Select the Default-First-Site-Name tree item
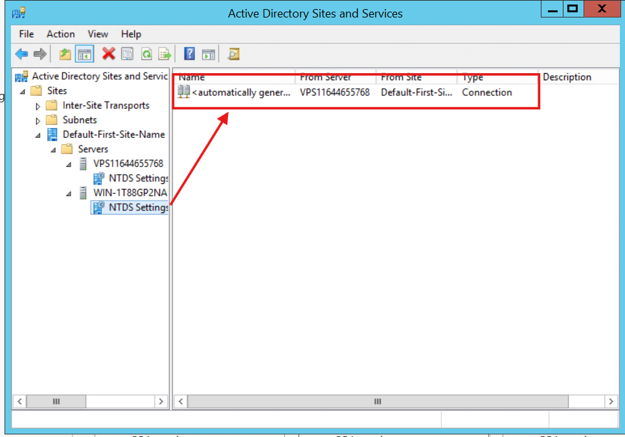 [113, 135]
